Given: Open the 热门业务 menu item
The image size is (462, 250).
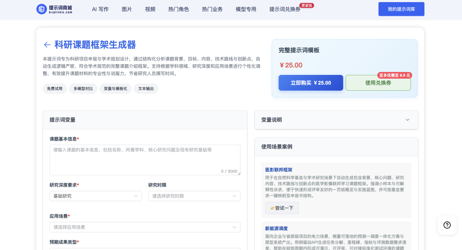Looking at the screenshot, I should coord(212,9).
